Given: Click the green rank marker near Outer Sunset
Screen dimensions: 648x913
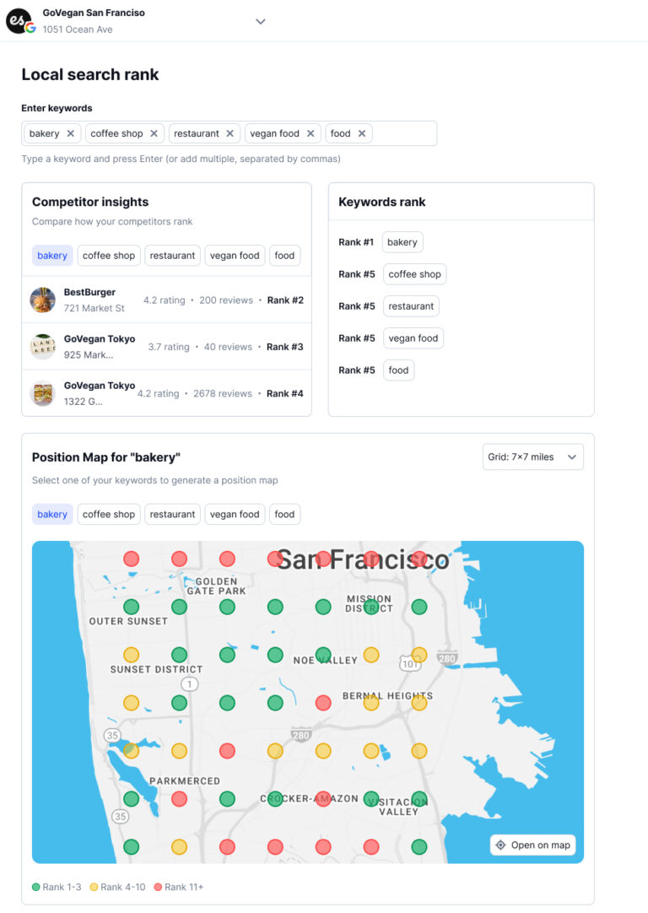Looking at the screenshot, I should click(131, 606).
